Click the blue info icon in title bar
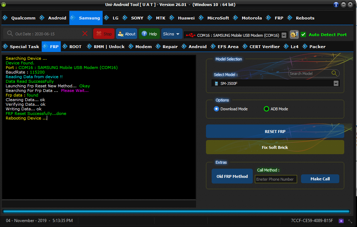 click(x=336, y=5)
